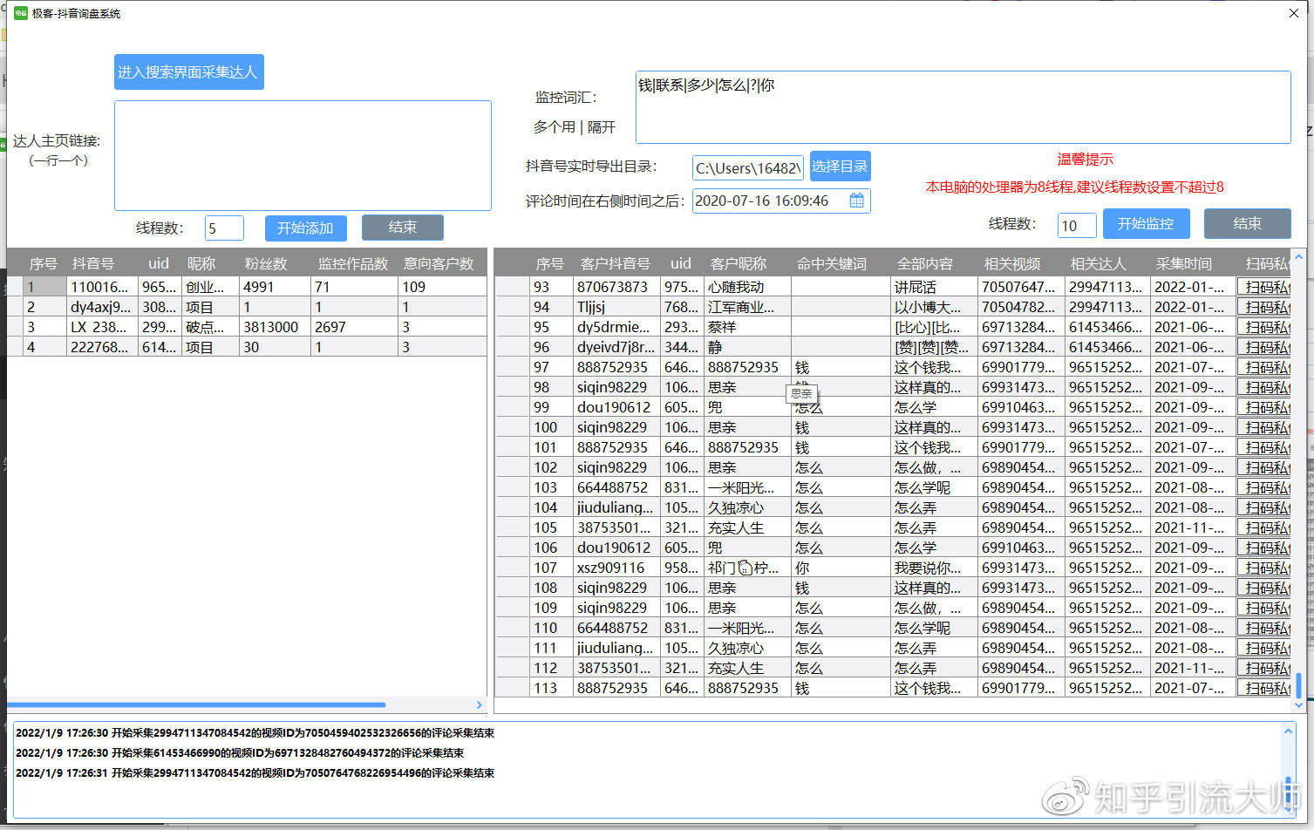Click nickname 蔡祥 in row 95
Viewport: 1314px width, 830px height.
(748, 327)
